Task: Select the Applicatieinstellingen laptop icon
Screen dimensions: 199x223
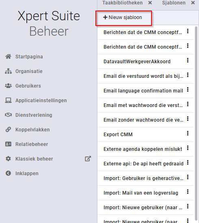Action: pos(8,101)
